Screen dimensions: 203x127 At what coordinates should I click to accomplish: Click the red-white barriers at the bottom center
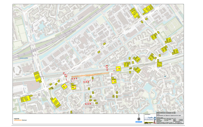coord(88,103)
